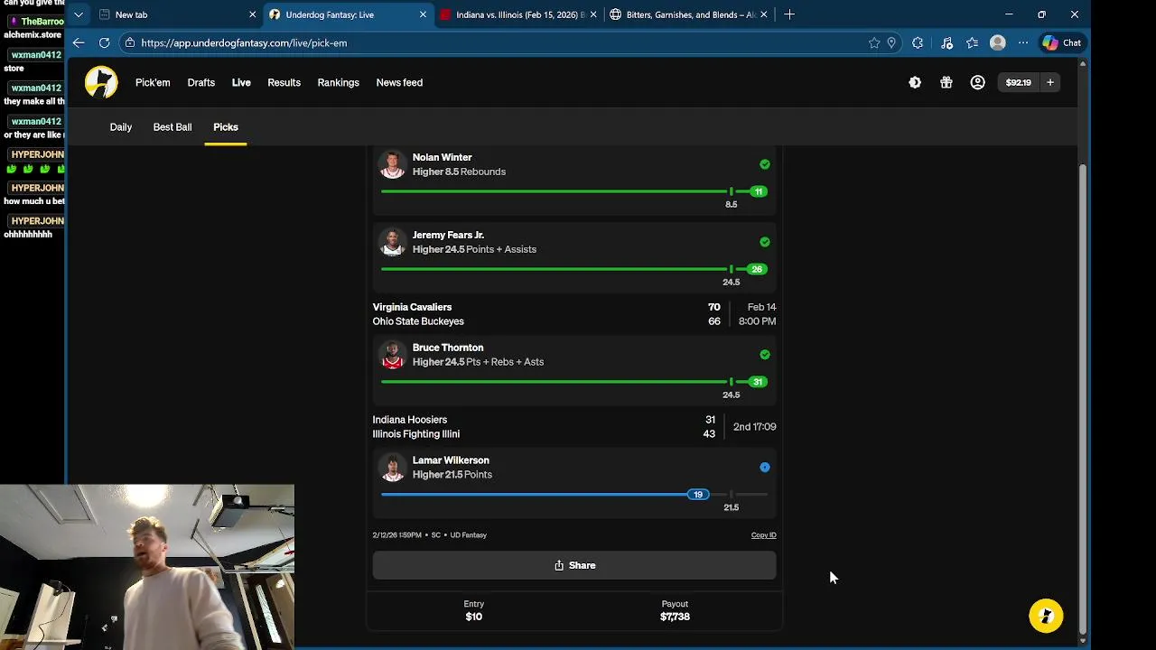The width and height of the screenshot is (1156, 650).
Task: Open the browser extensions puzzle icon
Action: [918, 42]
